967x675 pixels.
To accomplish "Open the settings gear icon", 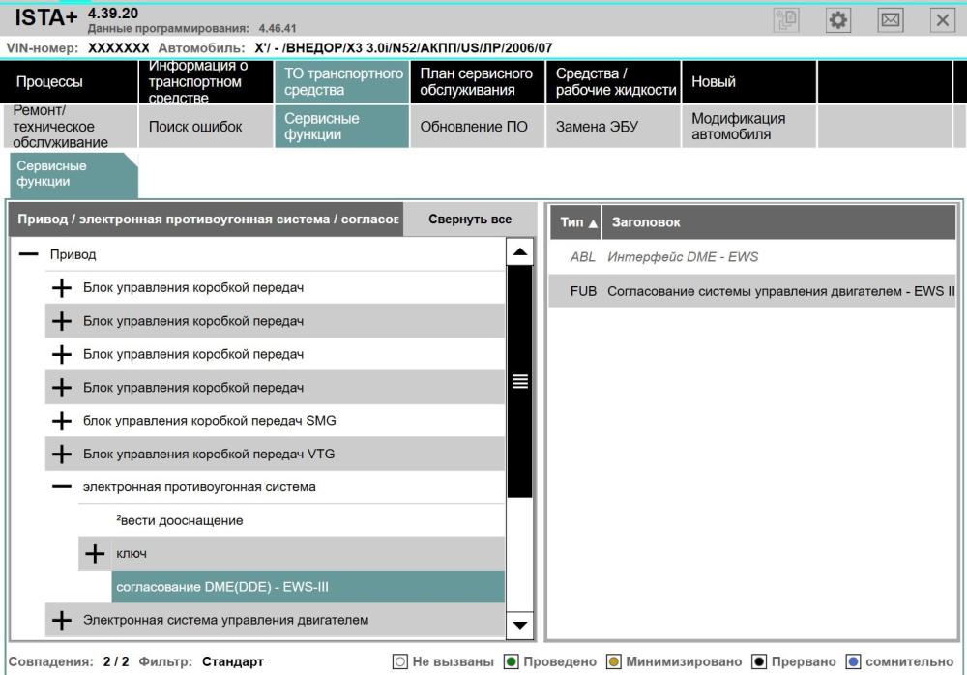I will click(837, 20).
